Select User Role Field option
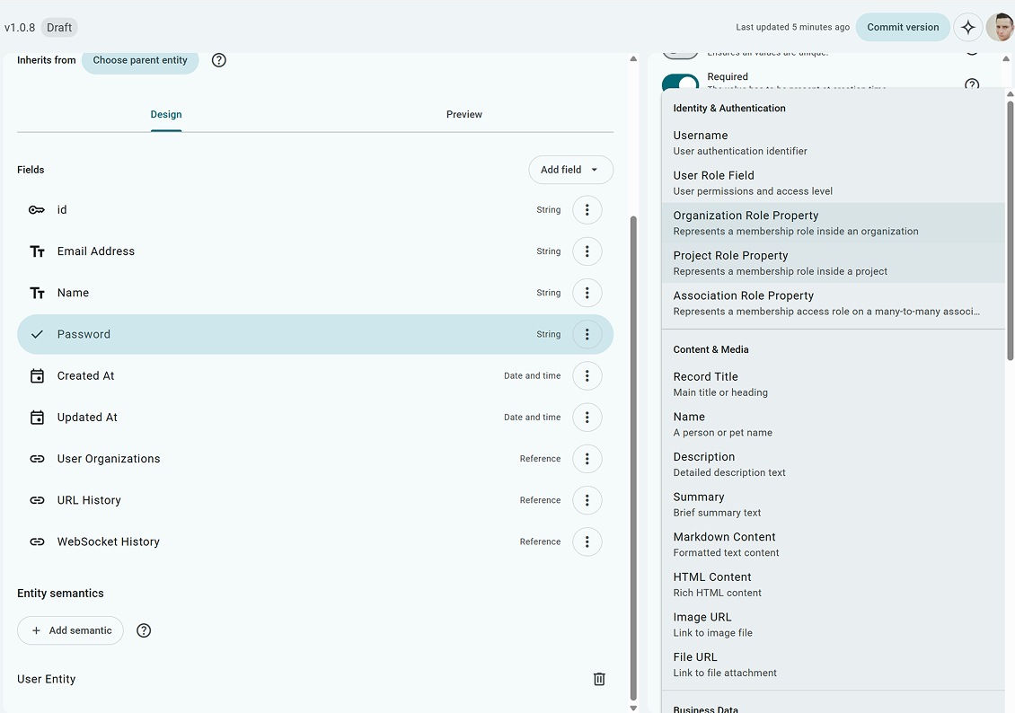Image resolution: width=1015 pixels, height=713 pixels. point(833,183)
